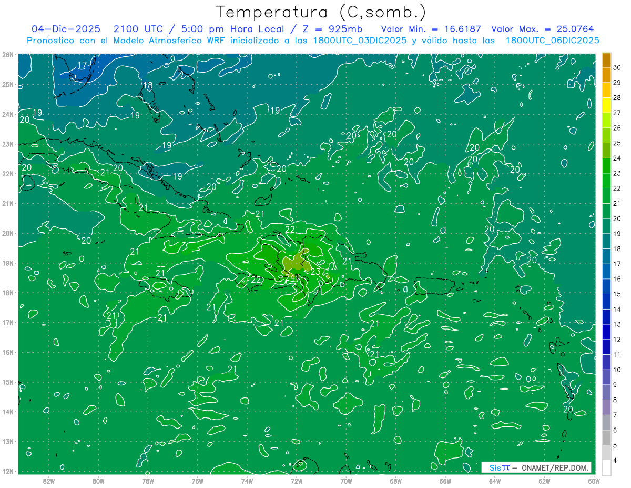
Task: Click the latitude label "19N"
Action: 7,263
